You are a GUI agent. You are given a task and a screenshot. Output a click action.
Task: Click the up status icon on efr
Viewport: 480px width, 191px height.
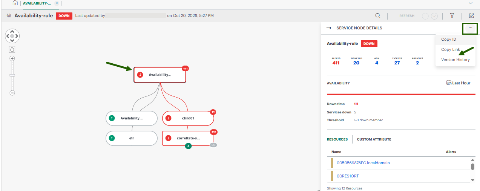[112, 138]
